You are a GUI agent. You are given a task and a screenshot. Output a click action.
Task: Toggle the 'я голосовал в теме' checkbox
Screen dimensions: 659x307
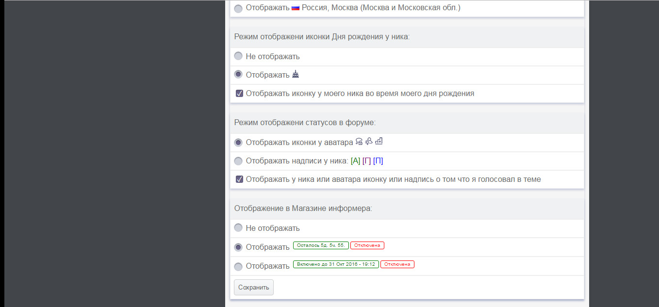click(x=239, y=179)
